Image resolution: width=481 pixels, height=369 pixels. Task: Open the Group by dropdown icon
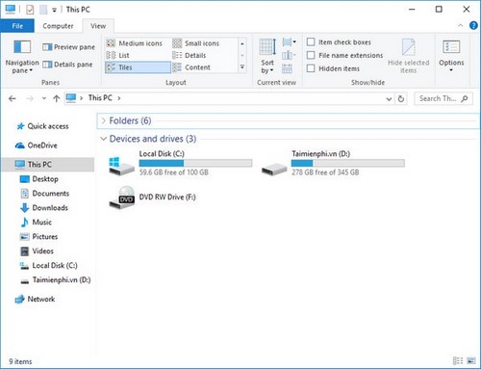[289, 42]
